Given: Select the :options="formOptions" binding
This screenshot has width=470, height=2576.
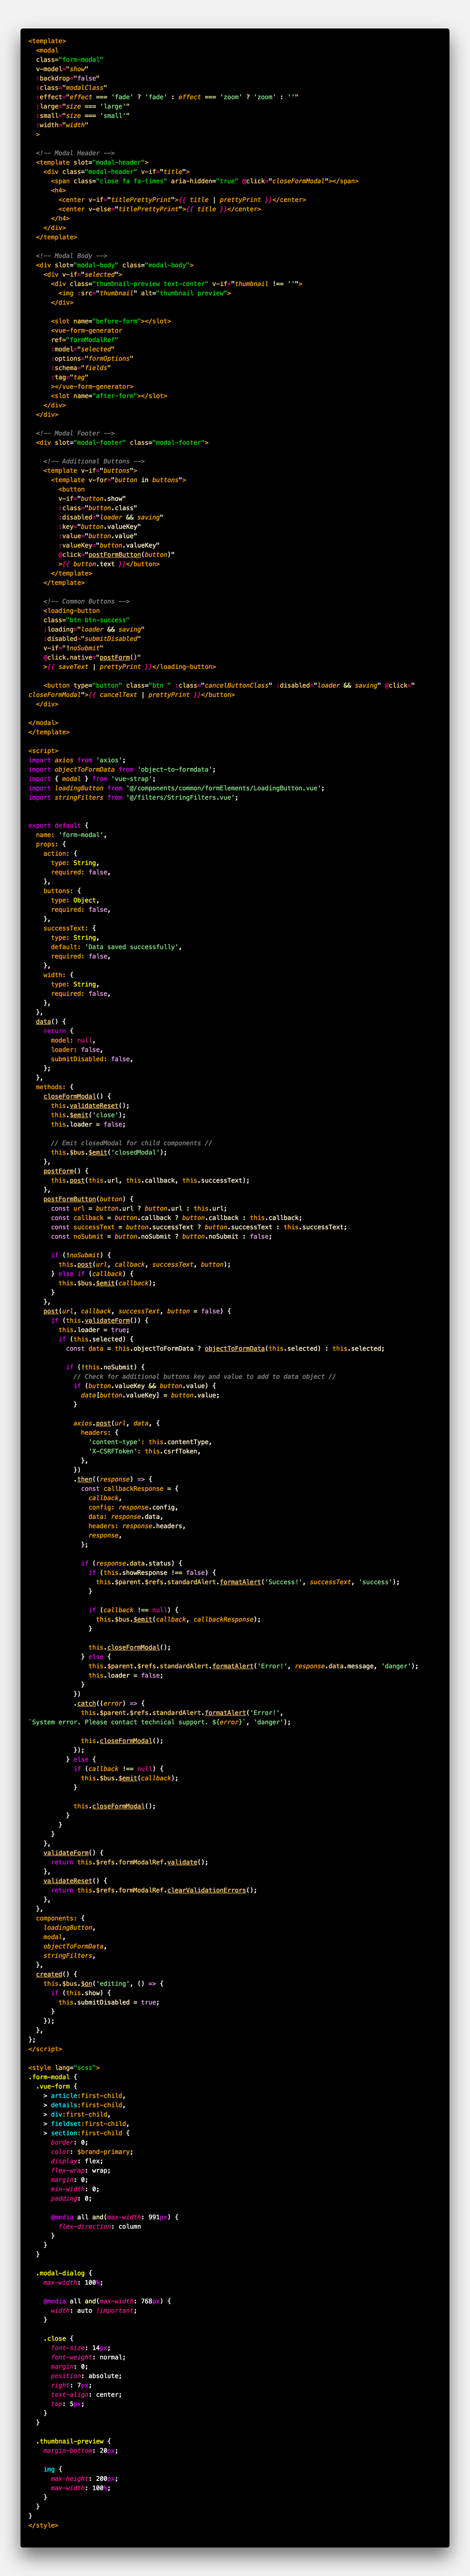Looking at the screenshot, I should pos(92,358).
